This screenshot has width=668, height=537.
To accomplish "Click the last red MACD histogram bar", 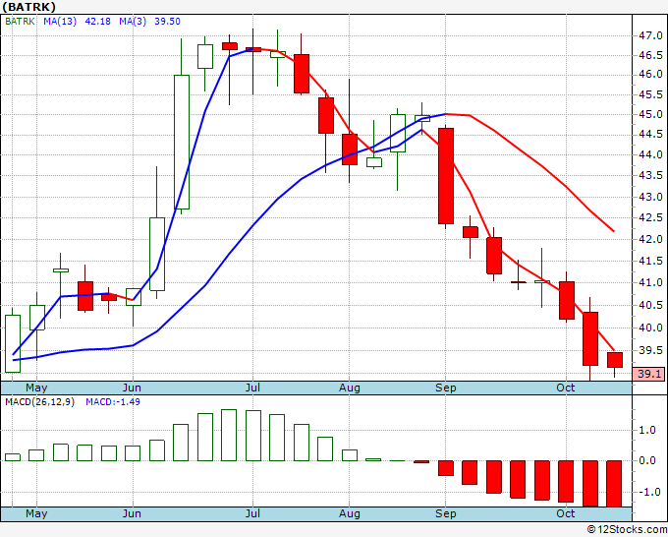I will click(614, 484).
